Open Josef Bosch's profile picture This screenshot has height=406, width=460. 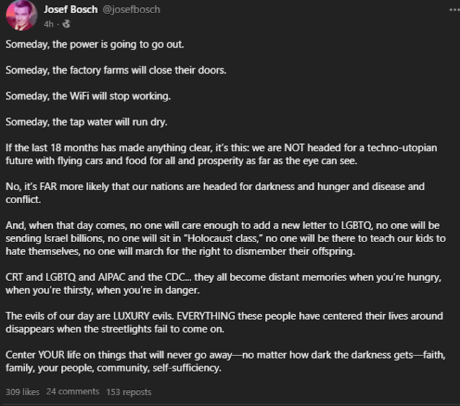coord(22,15)
